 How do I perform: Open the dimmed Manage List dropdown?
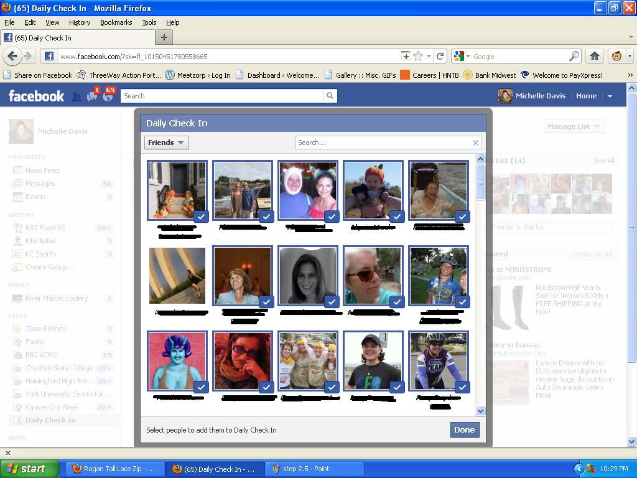574,126
